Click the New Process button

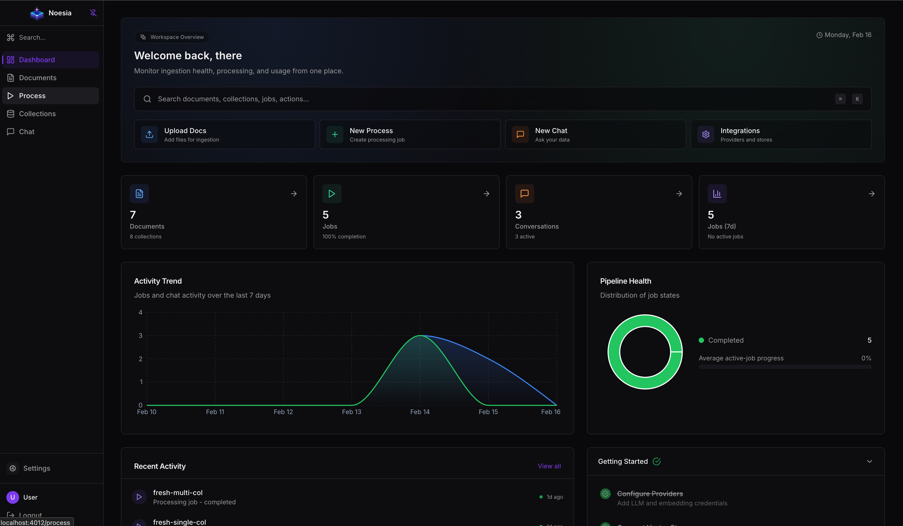click(410, 134)
